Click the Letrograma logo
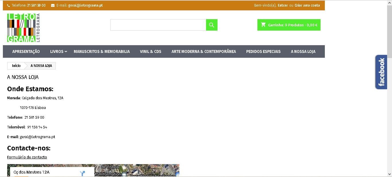Image resolution: width=392 pixels, height=177 pixels. point(24,28)
